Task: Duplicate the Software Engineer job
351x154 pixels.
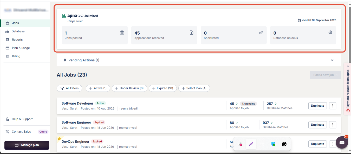Action: [317, 125]
